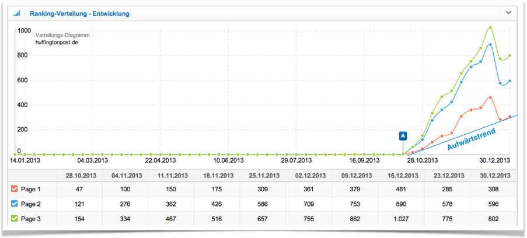
Task: Click the Page 2 value 890 cell
Action: (x=403, y=204)
